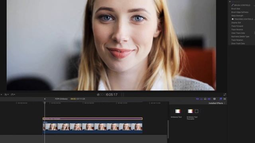The image size is (255, 143).
Task: Open the effects browser icon
Action: [x=221, y=99]
